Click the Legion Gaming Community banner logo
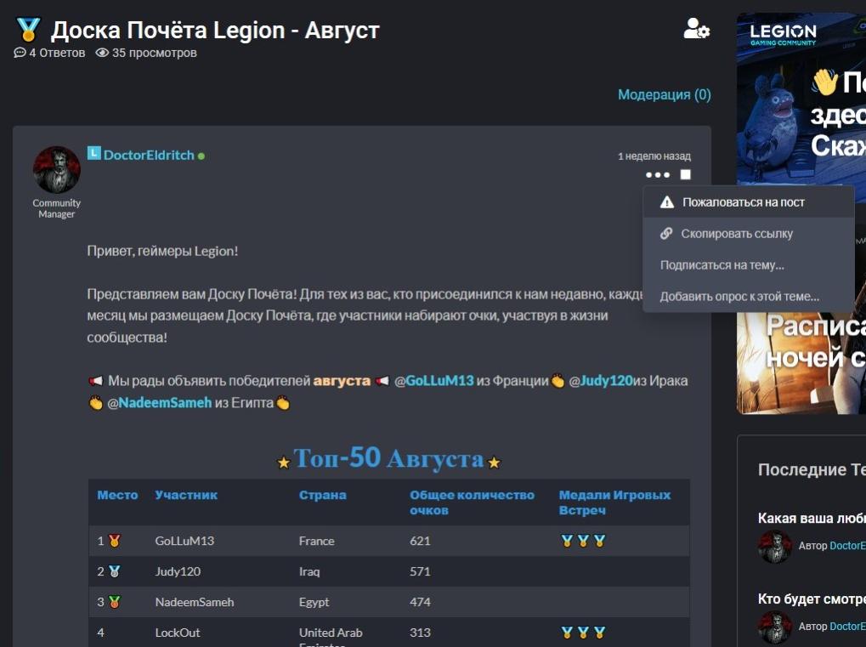The image size is (866, 647). 783,36
